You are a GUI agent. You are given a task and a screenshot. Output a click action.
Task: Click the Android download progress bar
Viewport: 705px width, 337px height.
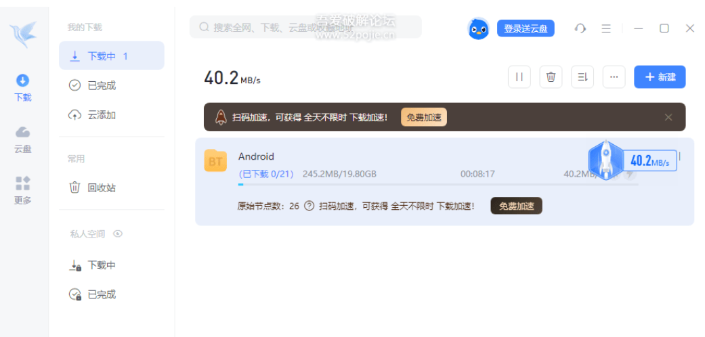[x=437, y=184]
